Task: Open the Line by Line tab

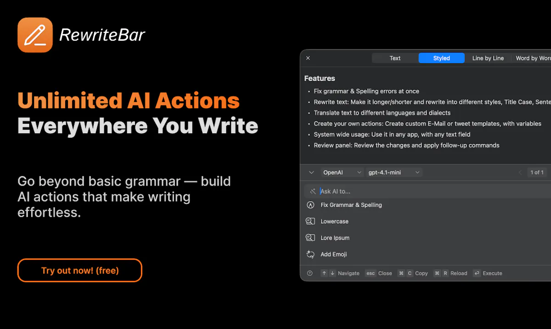Action: pyautogui.click(x=488, y=58)
